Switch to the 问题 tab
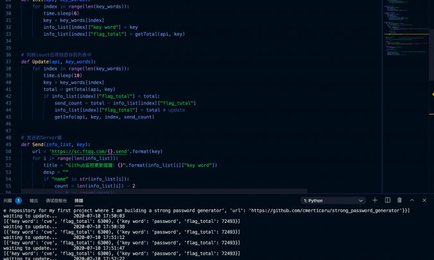Image resolution: width=434 pixels, height=260 pixels. tap(9, 200)
